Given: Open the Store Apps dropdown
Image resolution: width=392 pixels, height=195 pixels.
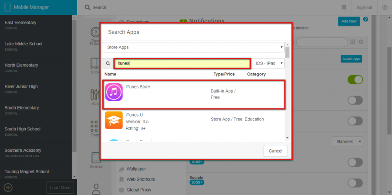Looking at the screenshot, I should [x=193, y=47].
